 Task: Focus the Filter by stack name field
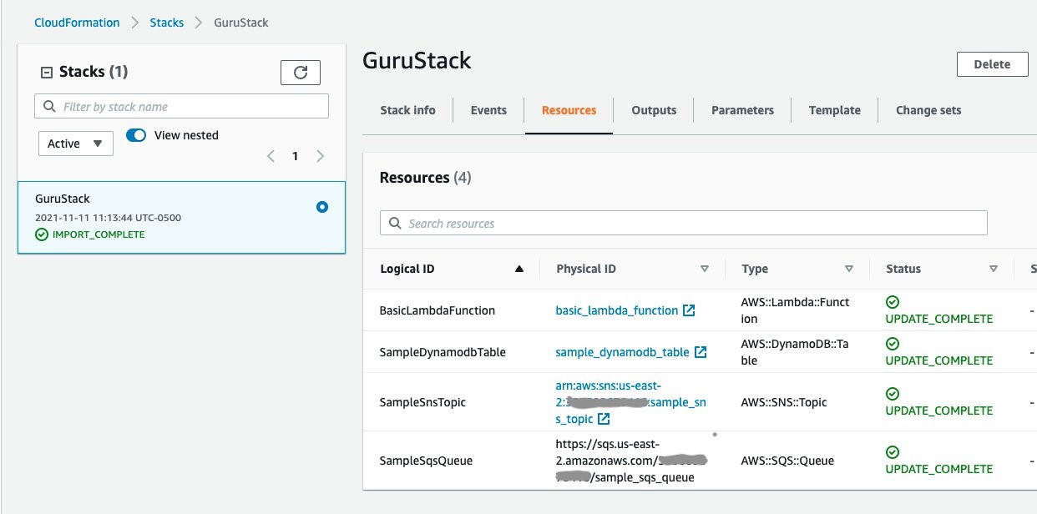(181, 107)
